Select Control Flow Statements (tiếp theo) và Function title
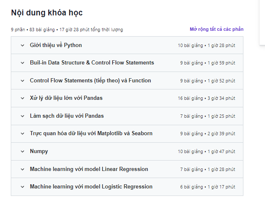265x203 pixels. tap(90, 81)
